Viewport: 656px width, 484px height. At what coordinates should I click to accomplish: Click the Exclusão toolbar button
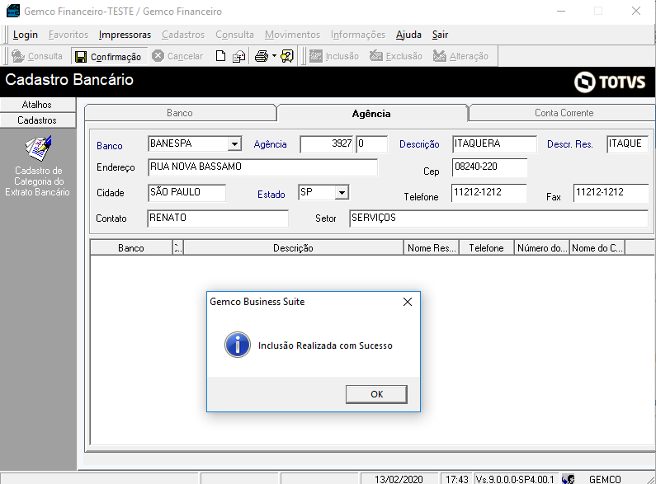(x=396, y=56)
